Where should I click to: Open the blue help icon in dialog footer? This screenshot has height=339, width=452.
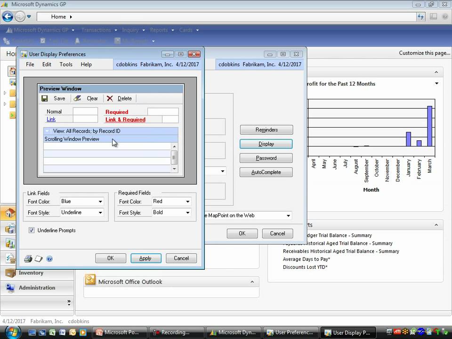49,259
